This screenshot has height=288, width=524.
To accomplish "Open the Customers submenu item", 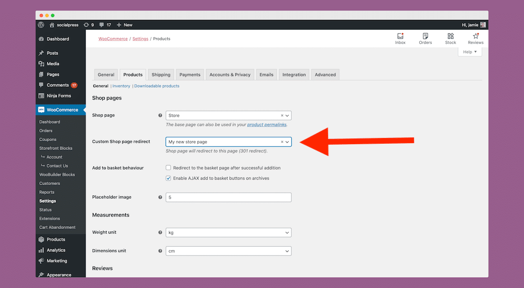I will 50,183.
